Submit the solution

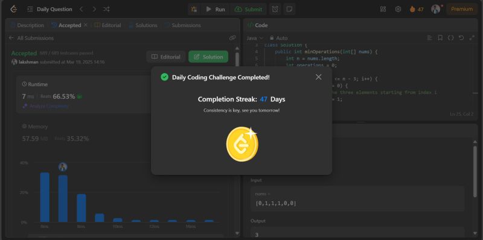248,9
